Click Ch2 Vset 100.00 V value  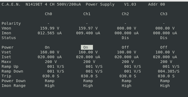(x=127, y=52)
